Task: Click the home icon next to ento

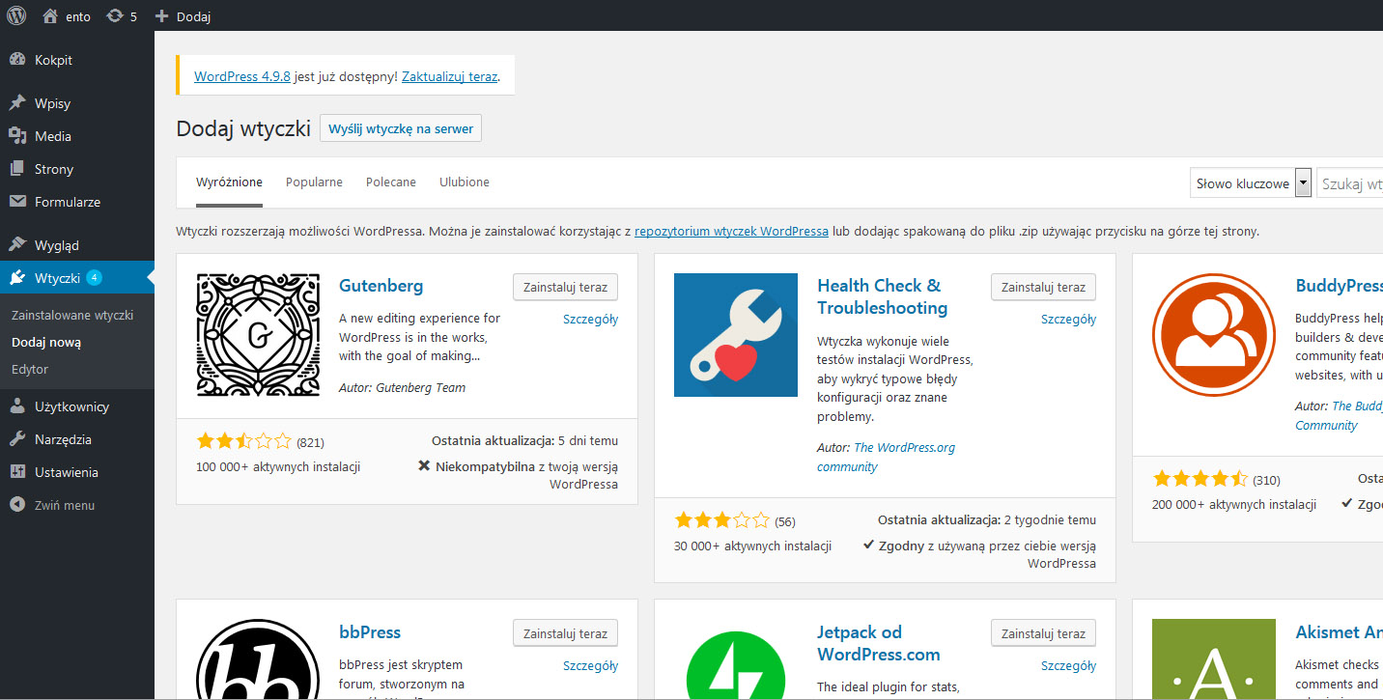Action: 50,15
